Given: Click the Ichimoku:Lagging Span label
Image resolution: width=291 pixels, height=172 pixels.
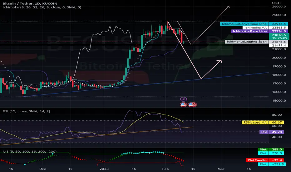Looking at the screenshot, I should [247, 42].
